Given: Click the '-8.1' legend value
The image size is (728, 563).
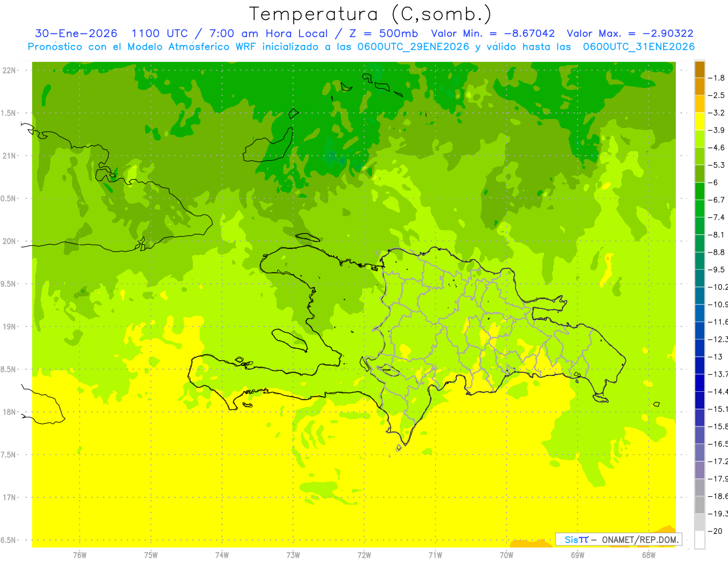Looking at the screenshot, I should pos(717,234).
